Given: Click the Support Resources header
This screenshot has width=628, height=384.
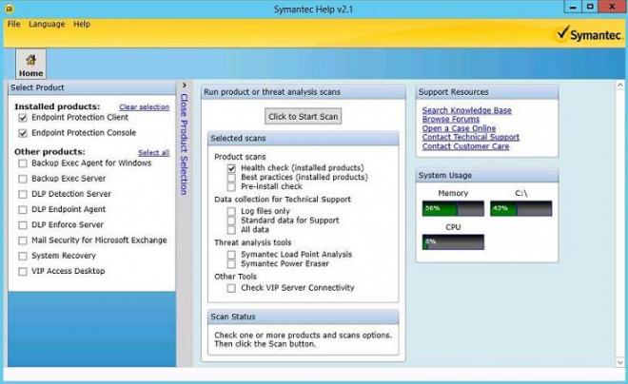Looking at the screenshot, I should click(x=487, y=92).
